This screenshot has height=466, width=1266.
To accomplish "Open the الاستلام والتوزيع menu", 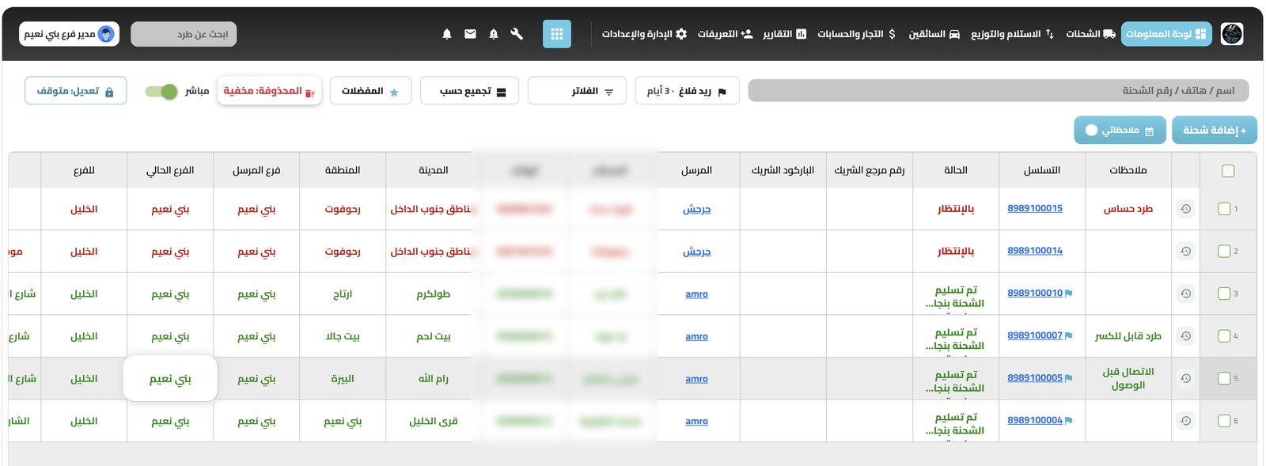I will (x=1012, y=34).
